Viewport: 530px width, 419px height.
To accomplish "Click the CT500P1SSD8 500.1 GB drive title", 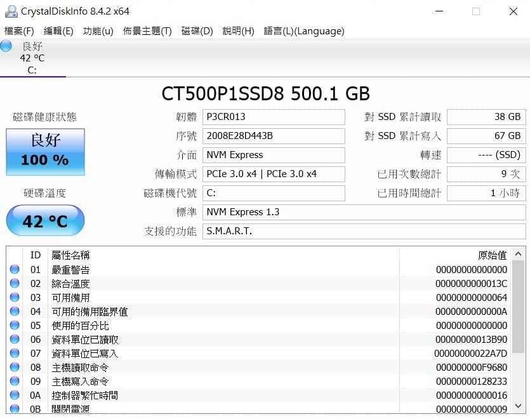I will (266, 93).
